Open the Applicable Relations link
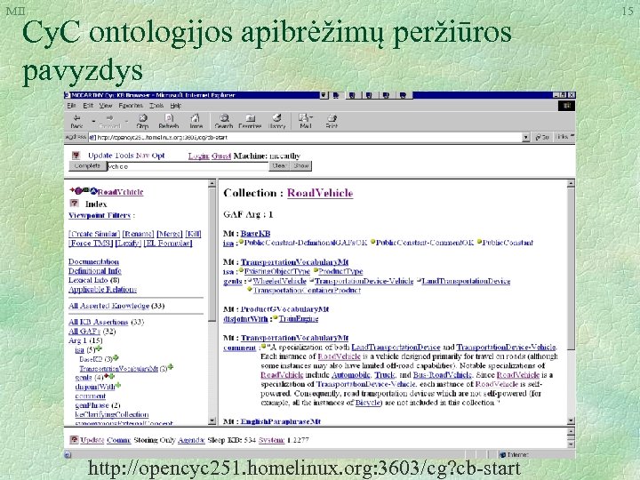Image resolution: width=640 pixels, height=480 pixels. point(102,290)
